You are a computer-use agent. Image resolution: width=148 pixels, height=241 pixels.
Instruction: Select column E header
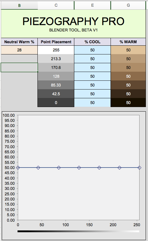pyautogui.click(x=92, y=5)
